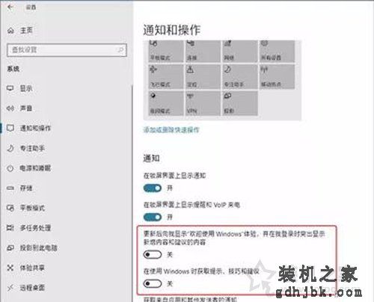Turn off lock screen notifications toggle
The height and width of the screenshot is (302, 374).
point(153,188)
